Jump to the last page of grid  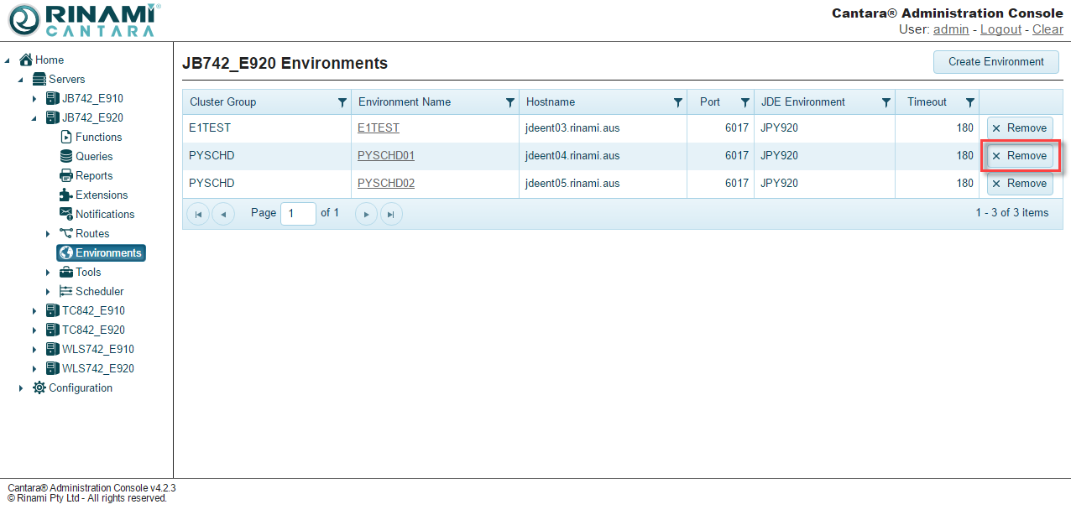click(390, 214)
